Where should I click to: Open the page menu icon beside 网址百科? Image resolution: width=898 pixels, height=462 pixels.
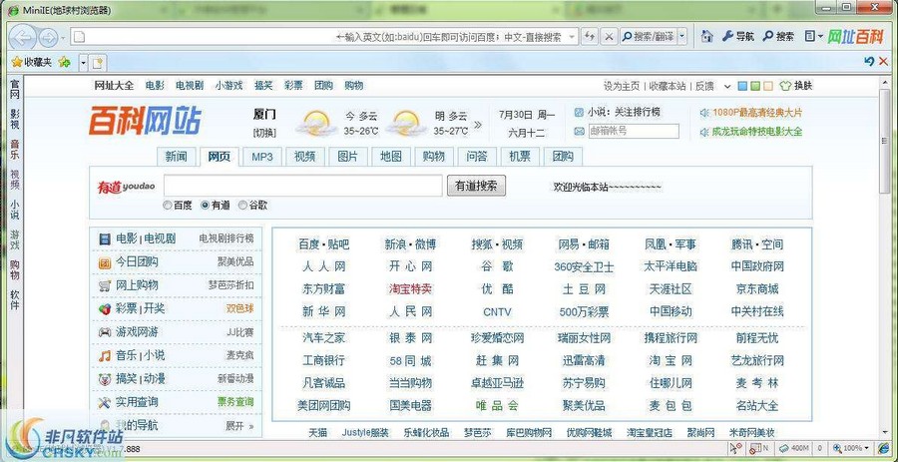click(809, 36)
